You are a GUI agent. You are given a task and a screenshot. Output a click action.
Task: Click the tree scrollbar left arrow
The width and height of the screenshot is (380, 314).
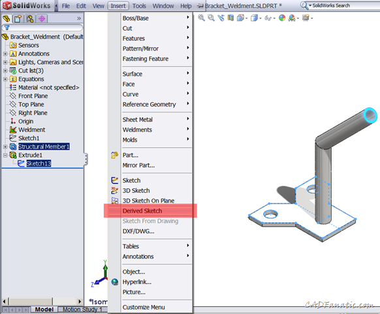5,302
